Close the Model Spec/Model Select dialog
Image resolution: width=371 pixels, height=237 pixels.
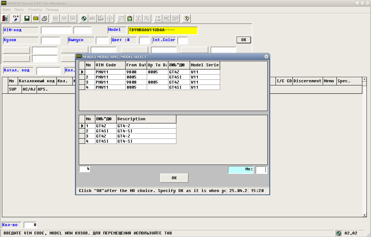(x=266, y=56)
